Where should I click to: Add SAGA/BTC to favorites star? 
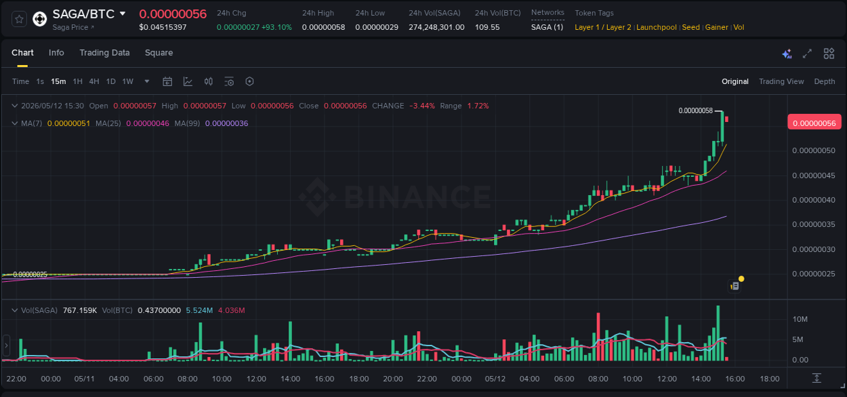tap(19, 19)
